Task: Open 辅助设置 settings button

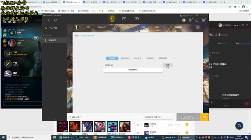Action: (75, 117)
